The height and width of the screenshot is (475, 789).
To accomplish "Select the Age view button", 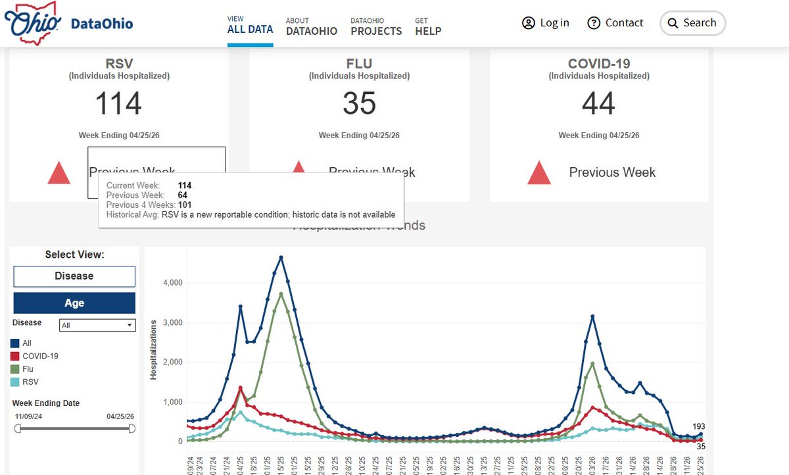I will coord(74,303).
